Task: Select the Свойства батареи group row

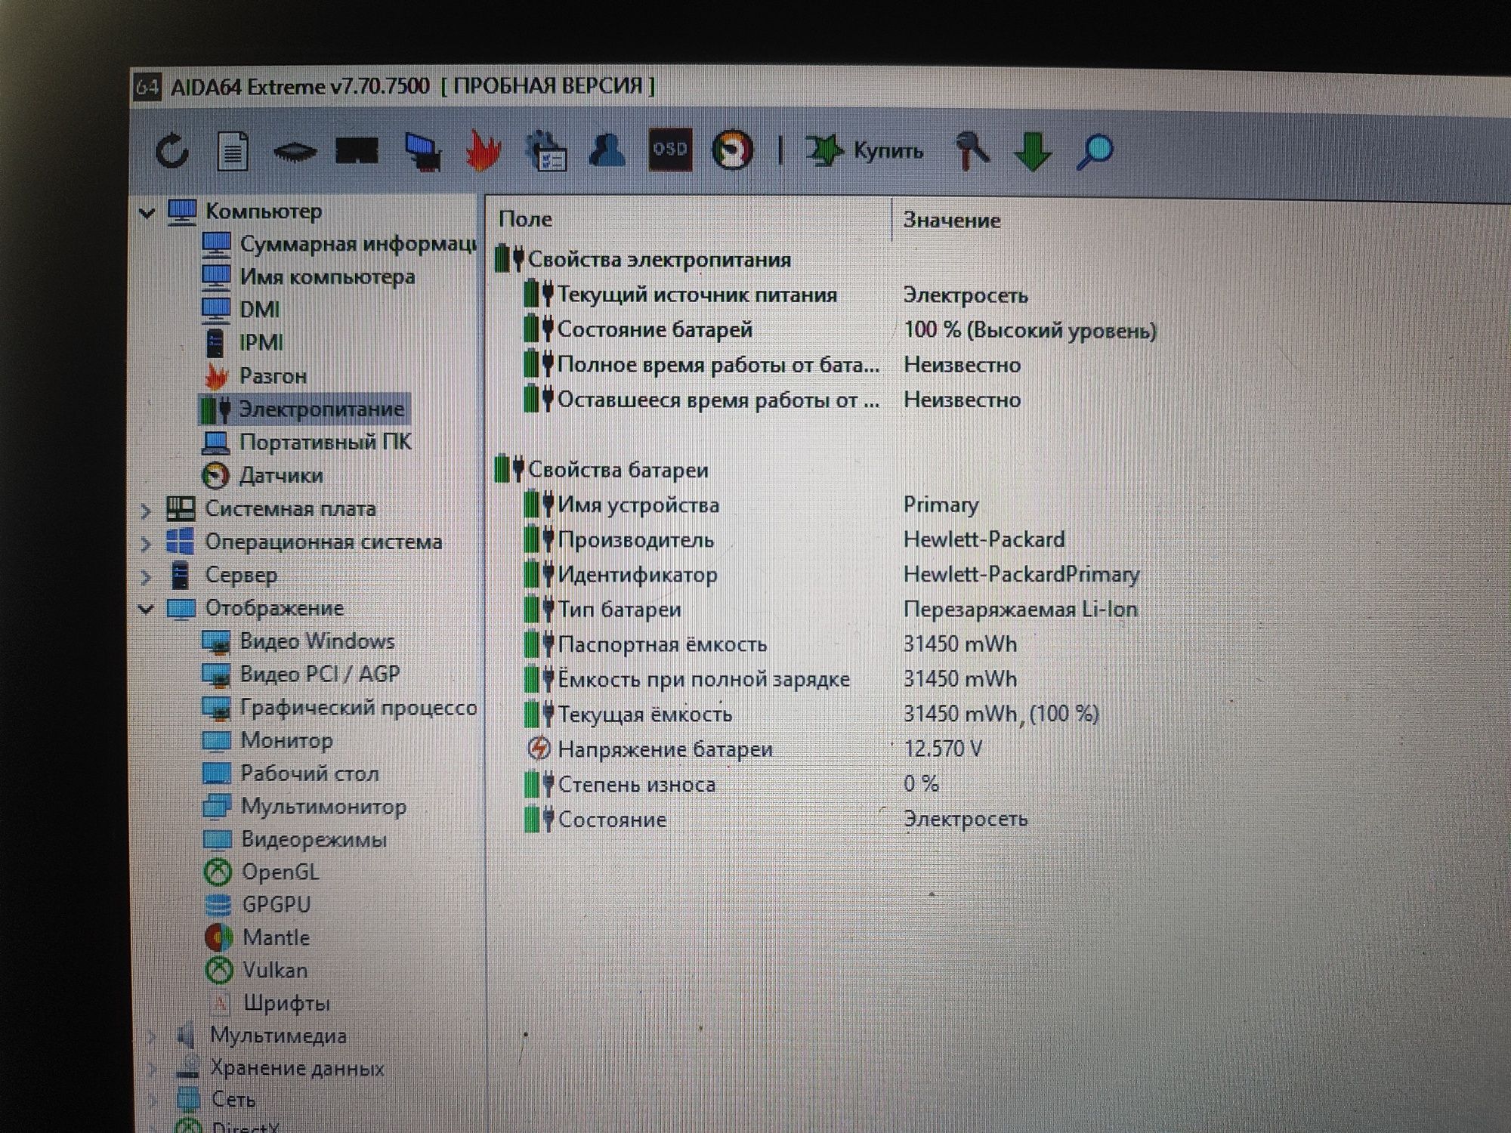Action: pos(602,470)
